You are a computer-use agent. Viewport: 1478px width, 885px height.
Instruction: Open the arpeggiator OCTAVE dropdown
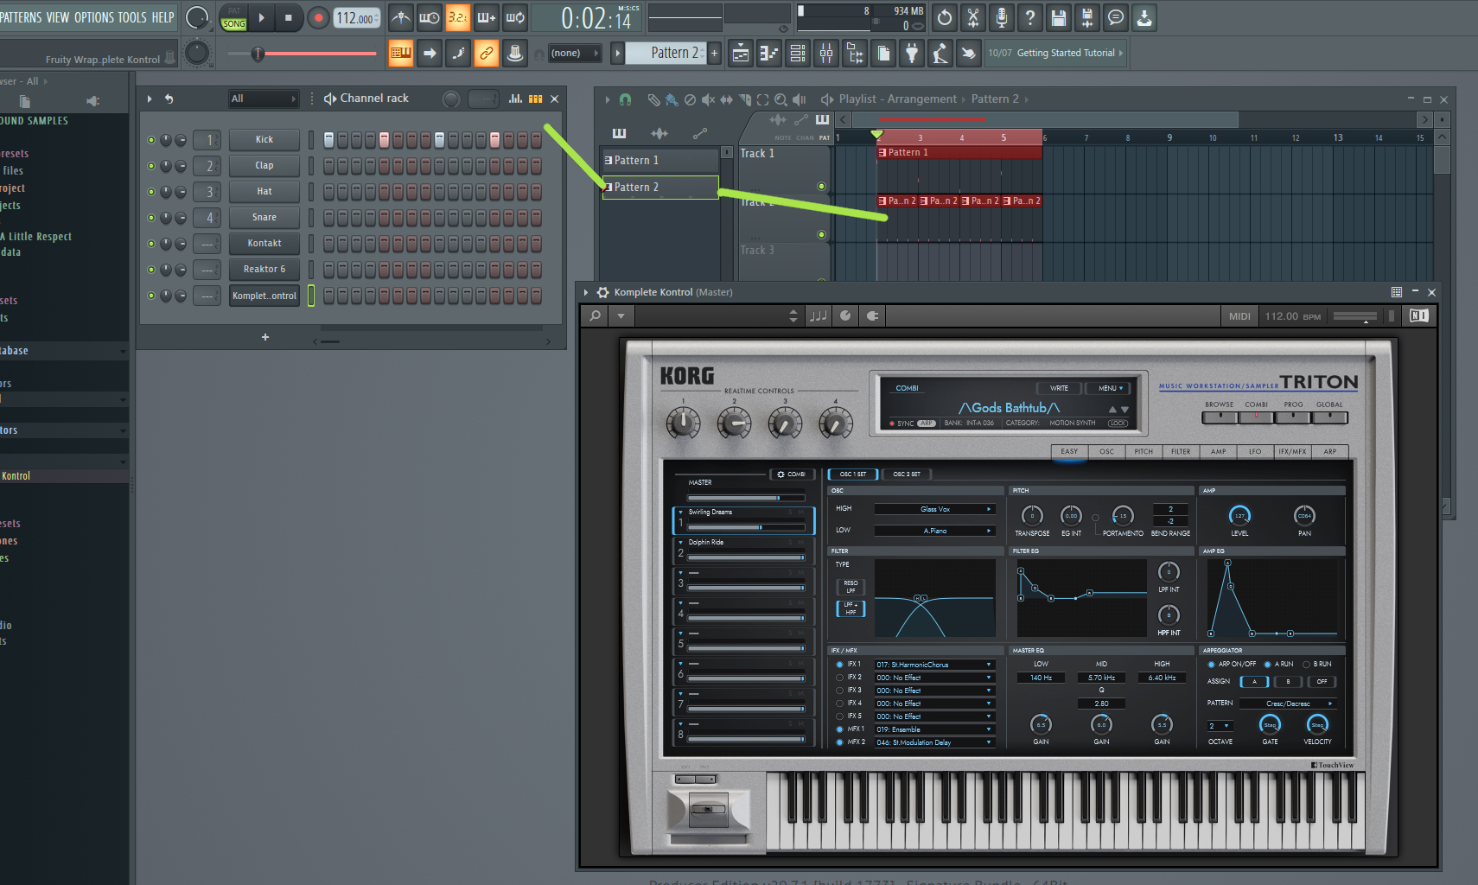1220,726
